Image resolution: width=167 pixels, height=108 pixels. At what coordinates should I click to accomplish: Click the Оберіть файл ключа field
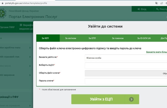point(123,73)
